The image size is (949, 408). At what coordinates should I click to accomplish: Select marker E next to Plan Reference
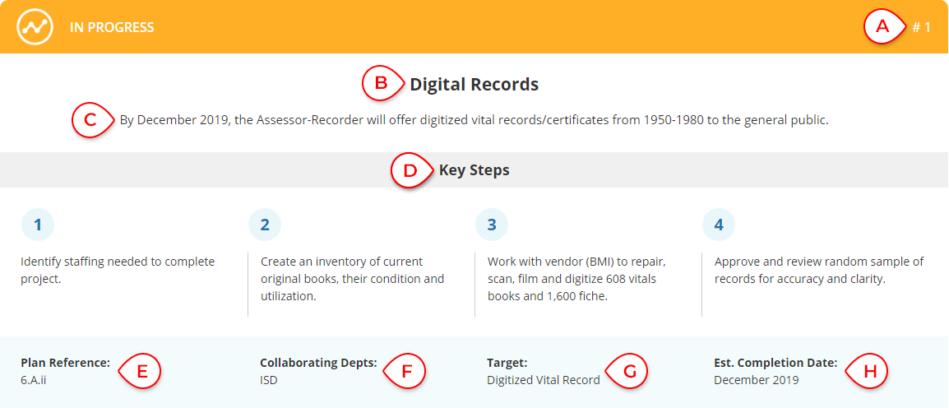coord(139,372)
